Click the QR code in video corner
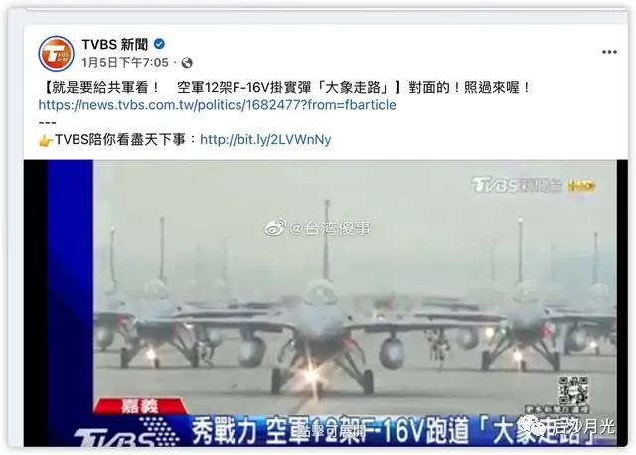This screenshot has width=636, height=455. tap(573, 390)
